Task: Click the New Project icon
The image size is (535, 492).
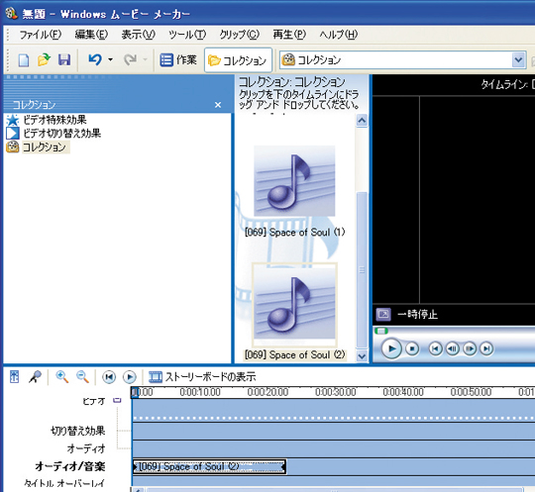Action: tap(23, 60)
